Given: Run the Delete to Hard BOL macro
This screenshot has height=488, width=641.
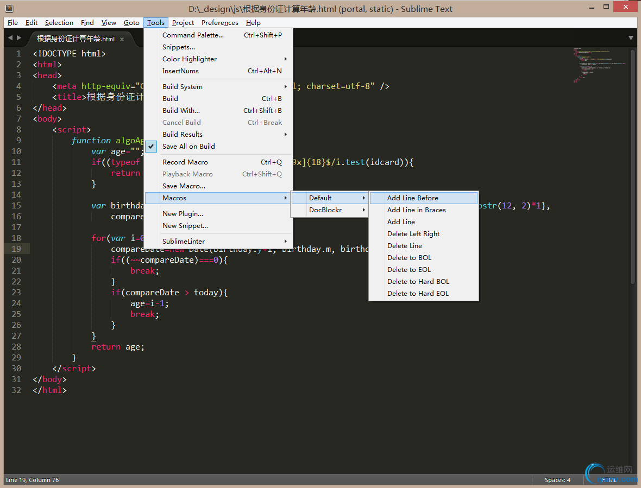Looking at the screenshot, I should (x=424, y=281).
